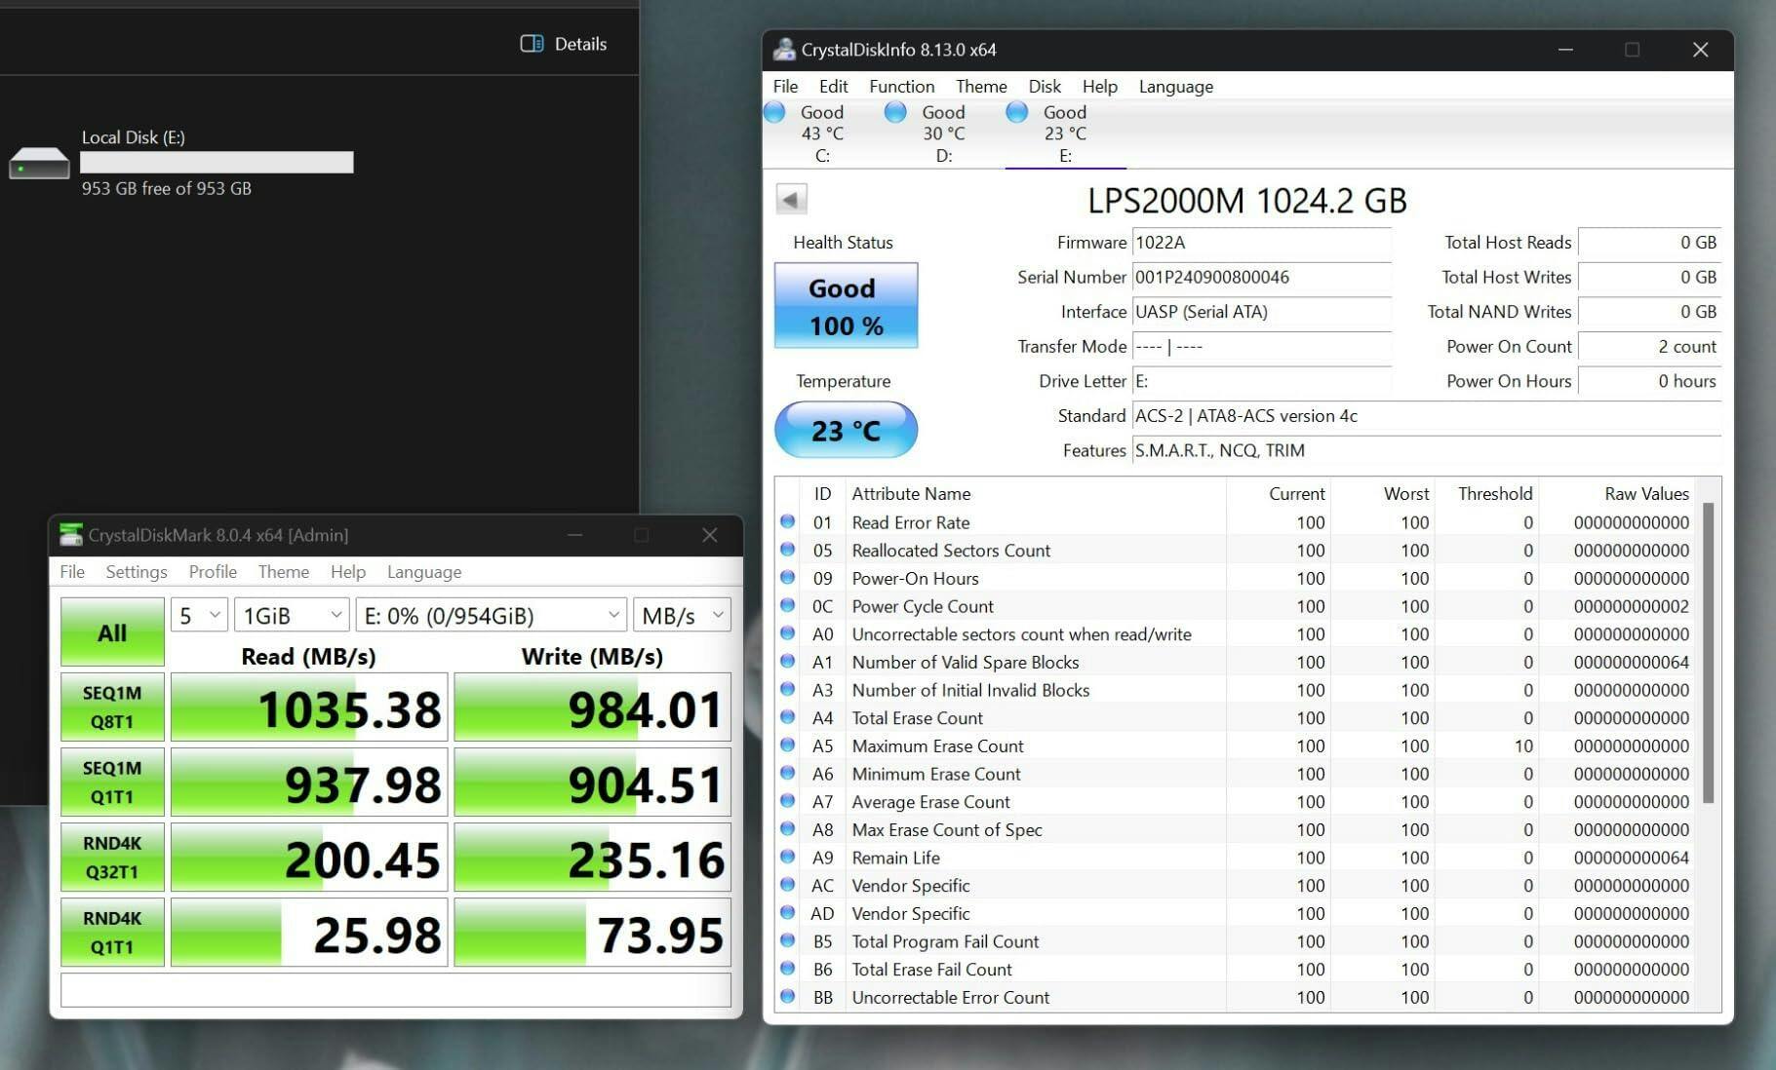
Task: Switch to the E: disk tab
Action: pos(1064,134)
